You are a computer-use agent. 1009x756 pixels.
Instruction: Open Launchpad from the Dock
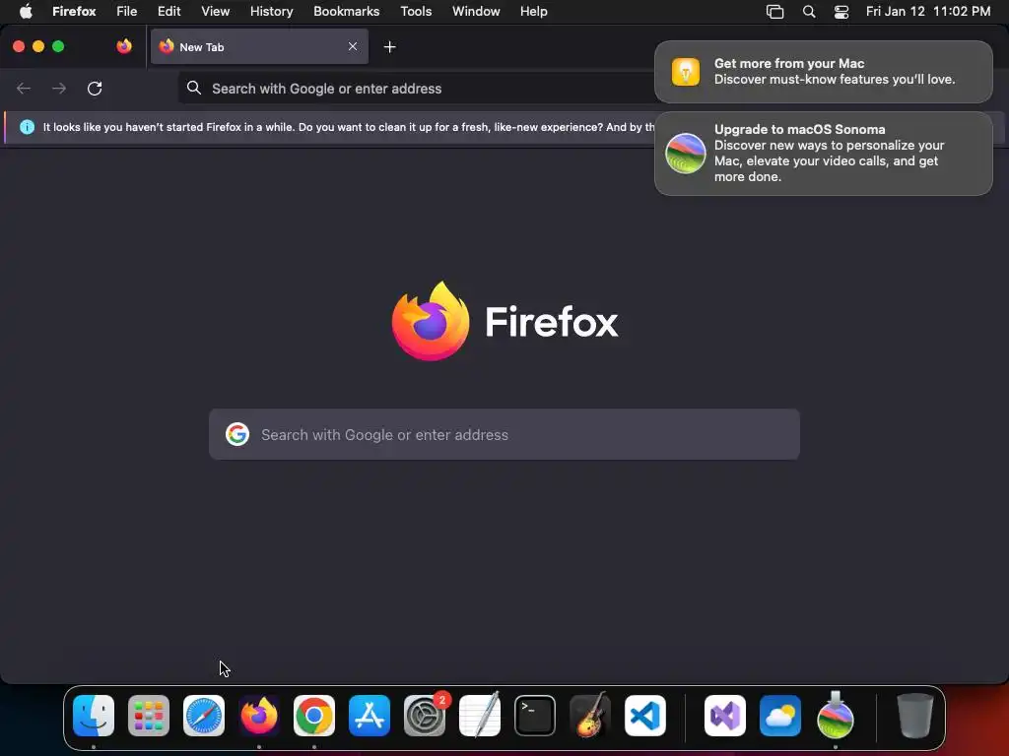point(149,716)
